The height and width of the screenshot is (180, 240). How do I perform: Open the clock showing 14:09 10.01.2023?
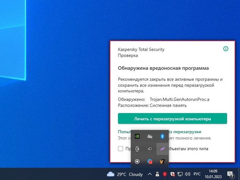coord(213,174)
